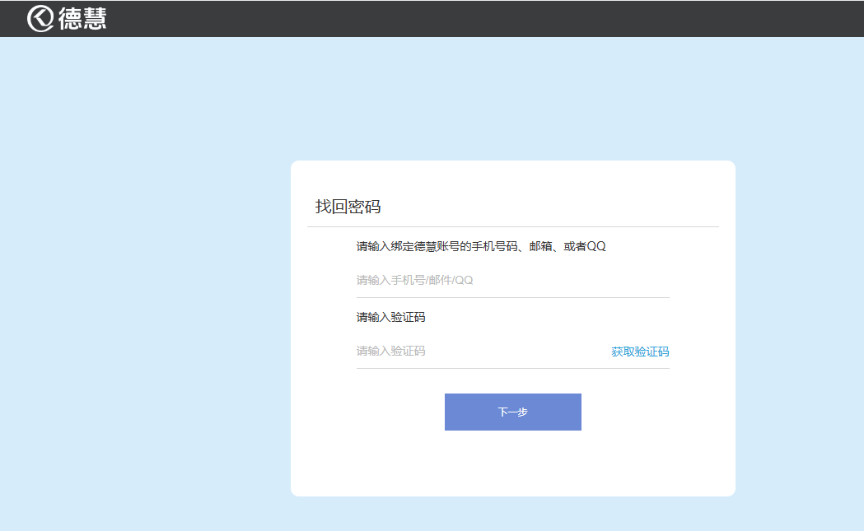The image size is (864, 531).
Task: Click the 德慧 brand name in header
Action: (82, 19)
